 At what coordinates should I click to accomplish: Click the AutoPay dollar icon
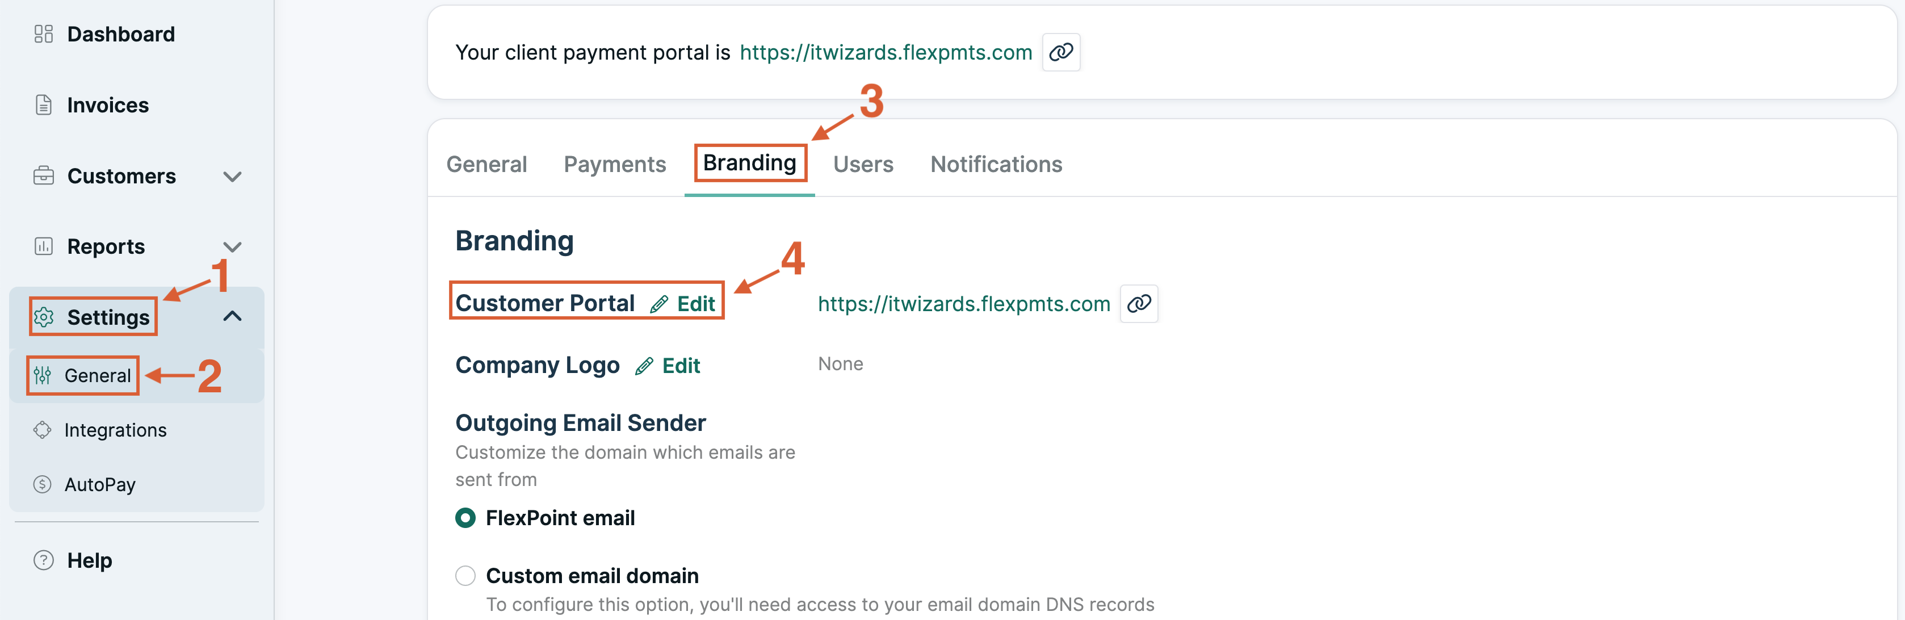pyautogui.click(x=43, y=484)
